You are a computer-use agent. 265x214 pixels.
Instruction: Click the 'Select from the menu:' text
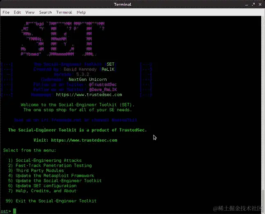point(30,150)
